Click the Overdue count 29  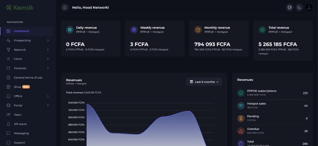tap(306, 131)
